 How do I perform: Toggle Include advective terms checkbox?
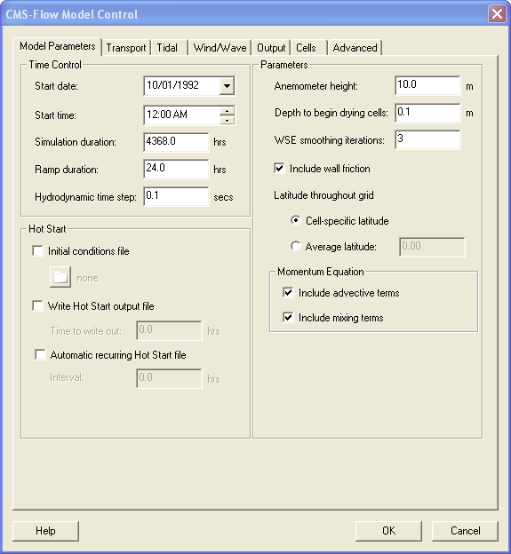[x=288, y=293]
